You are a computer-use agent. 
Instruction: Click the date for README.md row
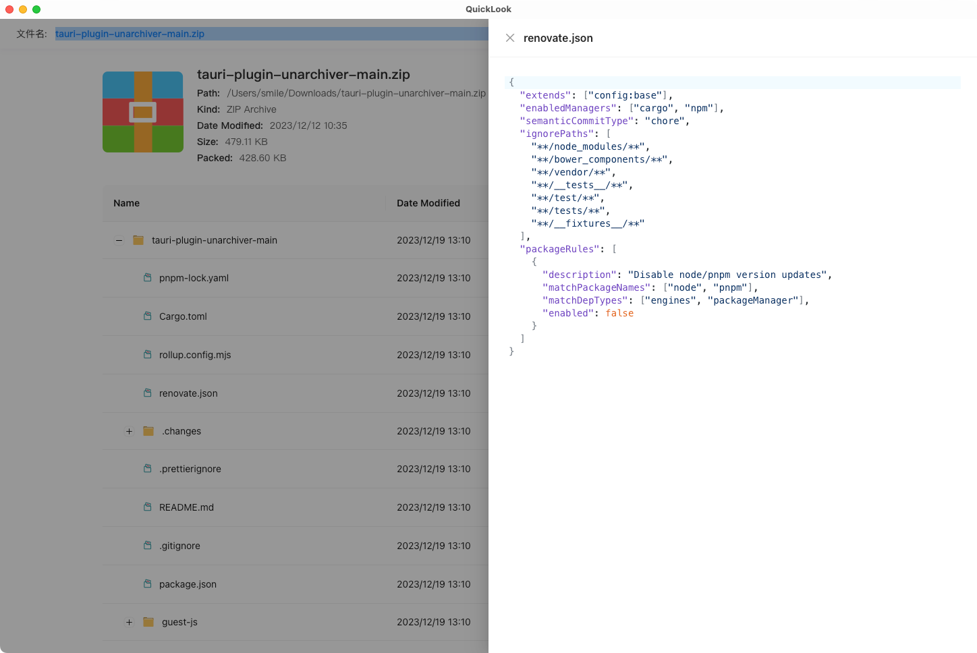(x=434, y=507)
